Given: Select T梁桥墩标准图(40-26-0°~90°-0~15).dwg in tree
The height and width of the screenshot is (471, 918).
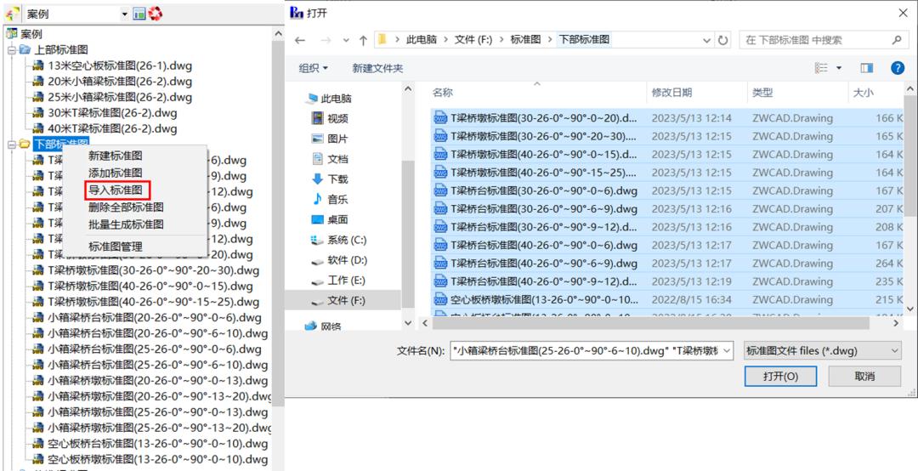Looking at the screenshot, I should (x=150, y=287).
